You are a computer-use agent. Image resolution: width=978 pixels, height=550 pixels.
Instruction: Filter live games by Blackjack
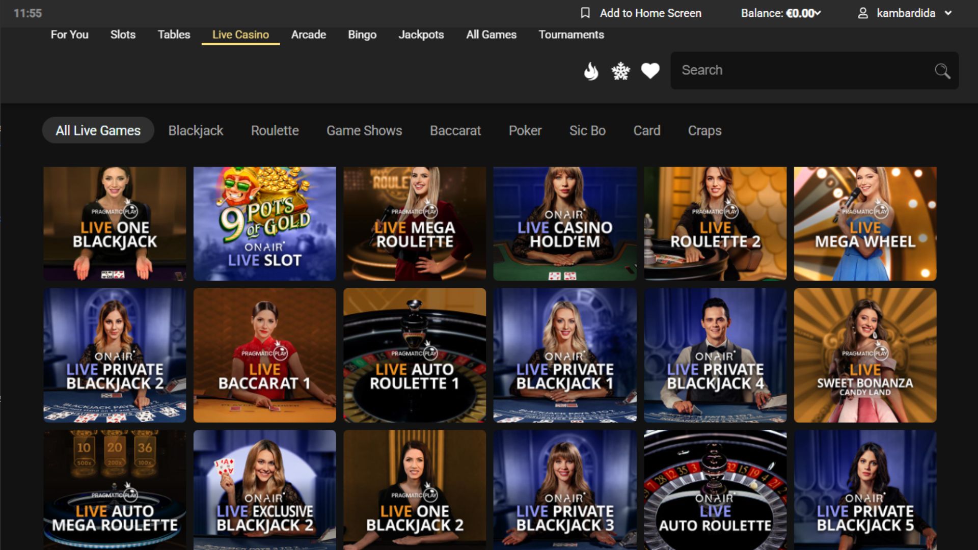point(196,130)
